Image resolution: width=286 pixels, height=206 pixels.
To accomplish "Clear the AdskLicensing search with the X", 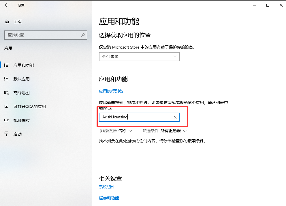I will (175, 117).
